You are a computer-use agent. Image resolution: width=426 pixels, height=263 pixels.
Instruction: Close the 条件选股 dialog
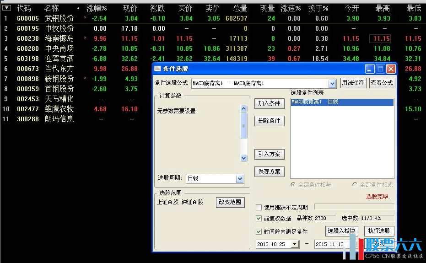click(391, 69)
